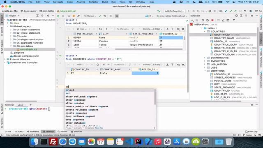Collapse the 06-join-tables folder
This screenshot has height=148, width=263.
click(x=11, y=46)
